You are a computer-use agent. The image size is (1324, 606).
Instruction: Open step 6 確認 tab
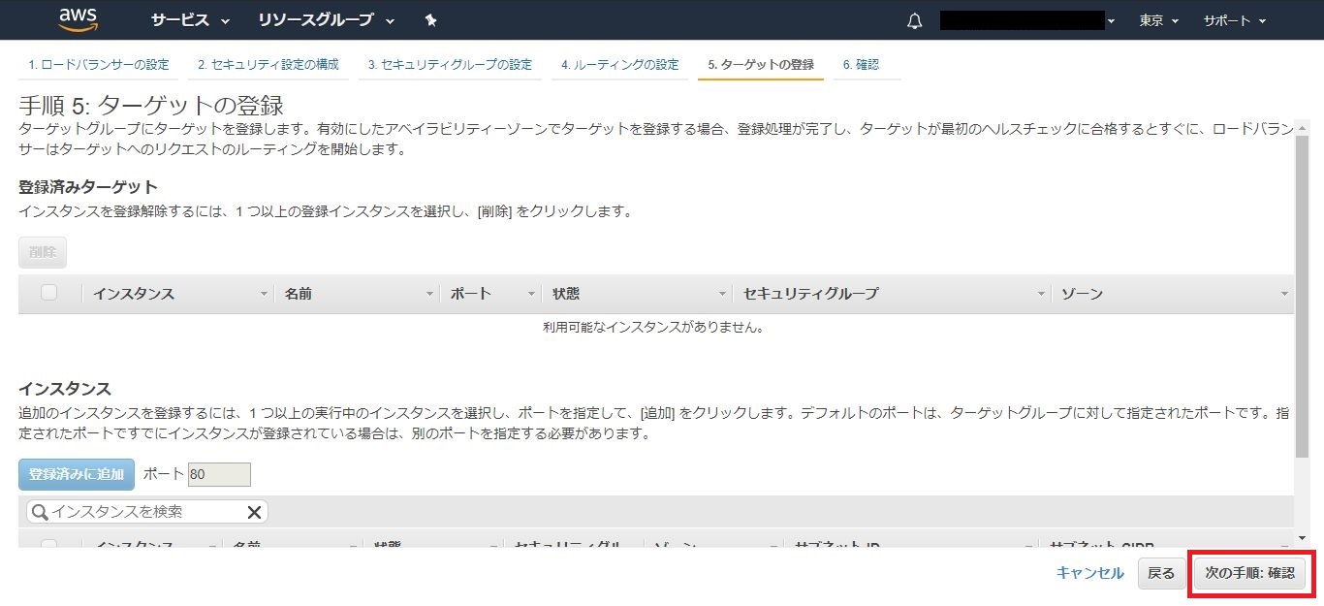[861, 65]
